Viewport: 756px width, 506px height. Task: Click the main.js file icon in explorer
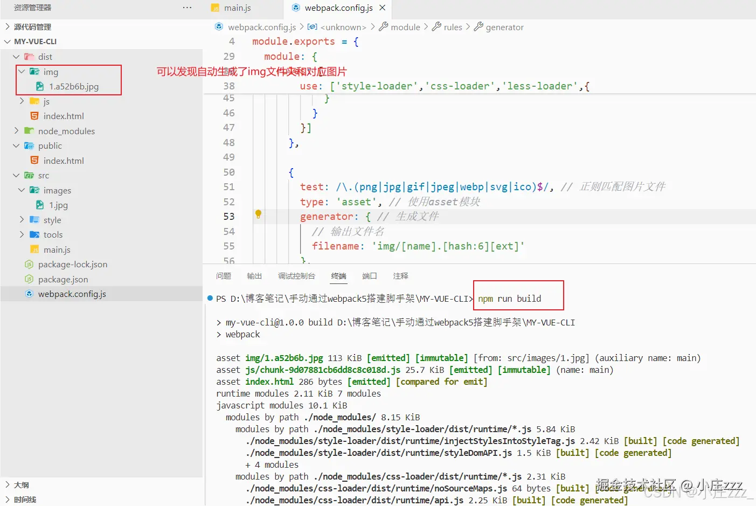34,249
